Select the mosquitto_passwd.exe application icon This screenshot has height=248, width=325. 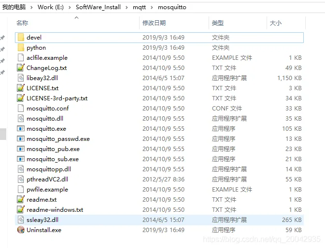coord(21,139)
